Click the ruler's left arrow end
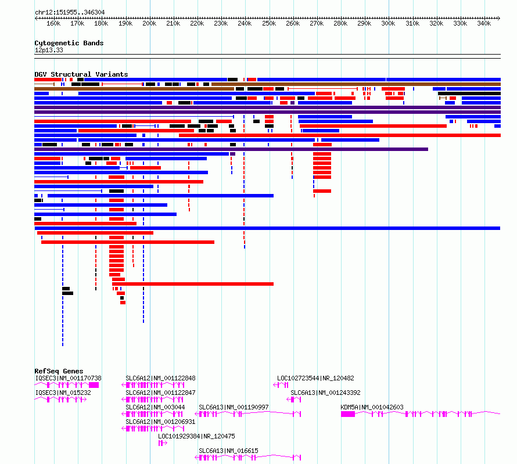This screenshot has width=517, height=464. [36, 18]
